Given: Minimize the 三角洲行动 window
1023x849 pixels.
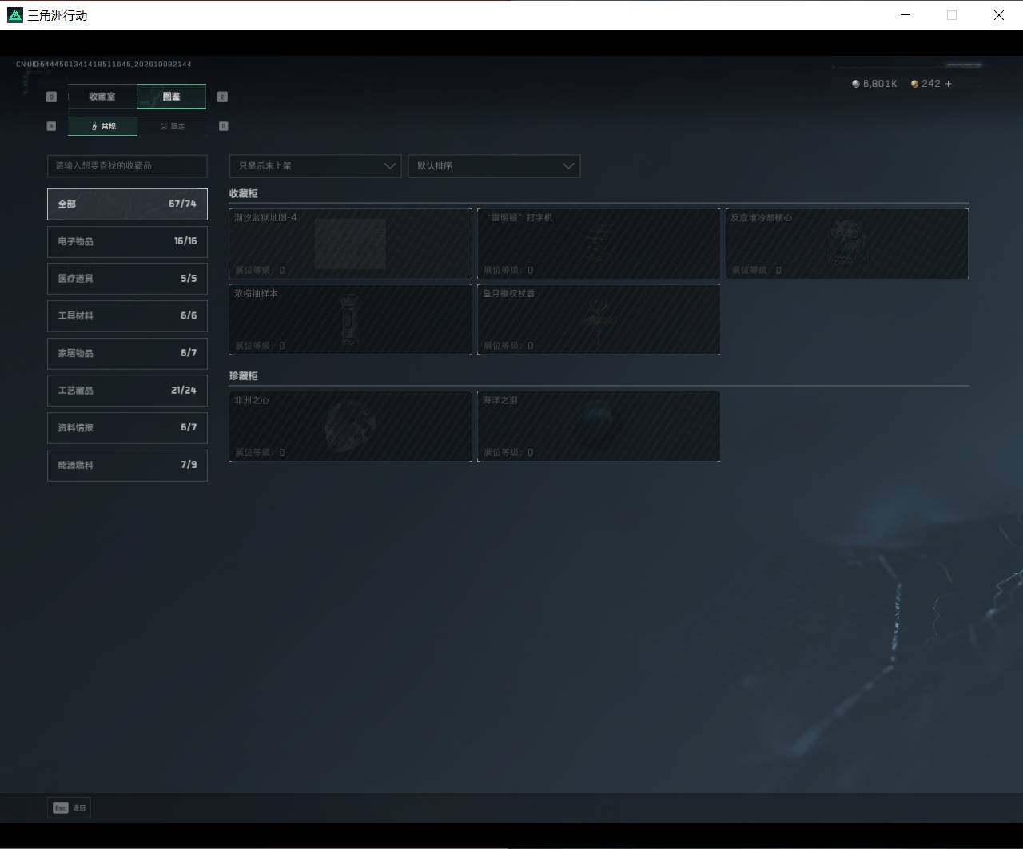Looking at the screenshot, I should pyautogui.click(x=906, y=15).
